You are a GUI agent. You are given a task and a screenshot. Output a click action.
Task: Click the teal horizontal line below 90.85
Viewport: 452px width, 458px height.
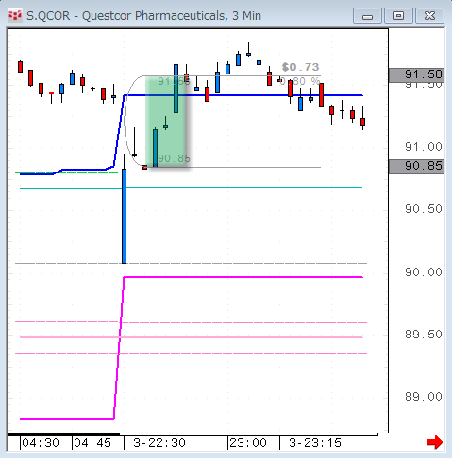(192, 188)
